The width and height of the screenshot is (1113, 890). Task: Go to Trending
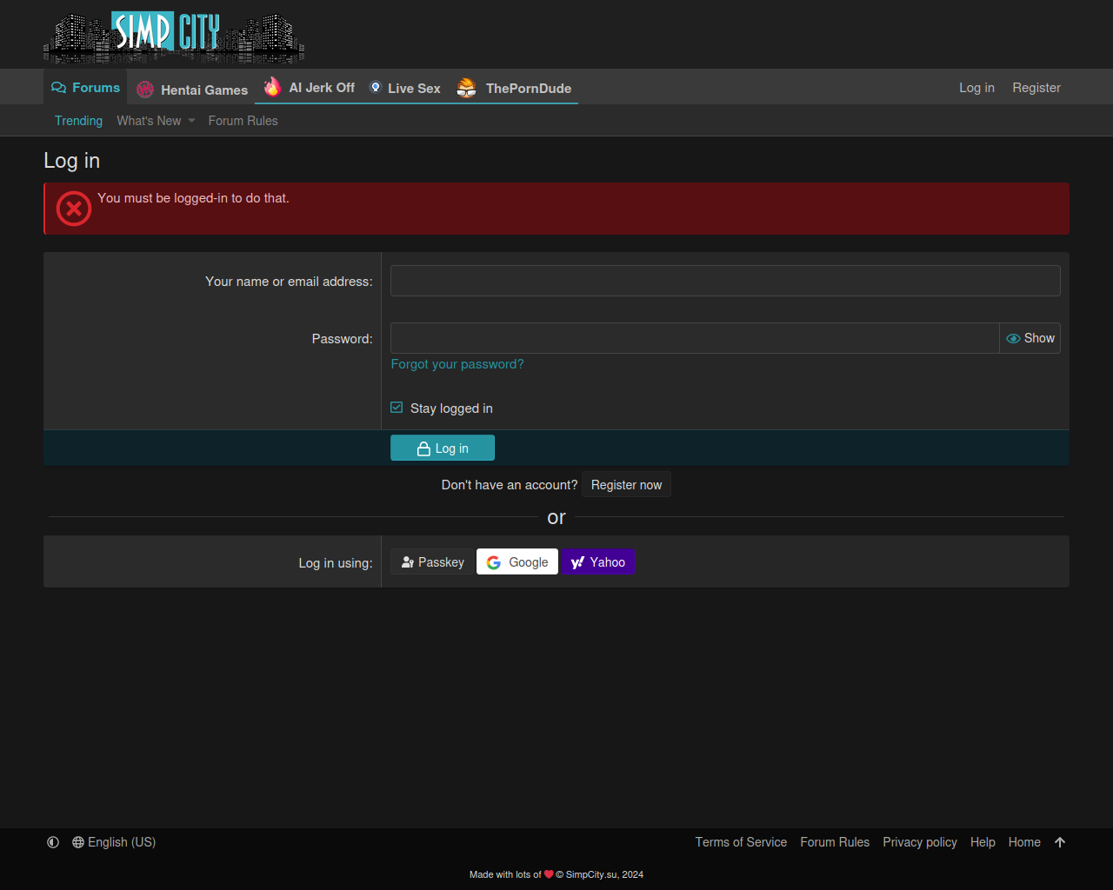pos(78,121)
